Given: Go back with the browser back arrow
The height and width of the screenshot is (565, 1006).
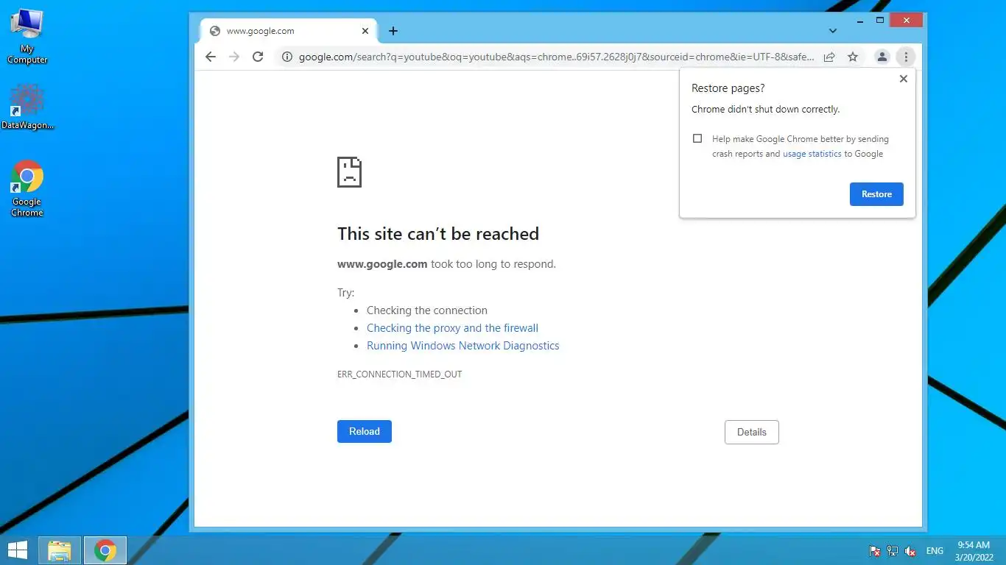Looking at the screenshot, I should [211, 57].
